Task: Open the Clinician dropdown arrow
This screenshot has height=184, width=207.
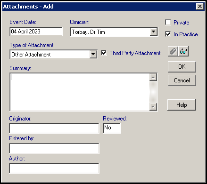Action: coord(154,32)
